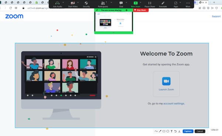
Task: Collapse the share preview using bottom chevron
Action: (x=114, y=32)
